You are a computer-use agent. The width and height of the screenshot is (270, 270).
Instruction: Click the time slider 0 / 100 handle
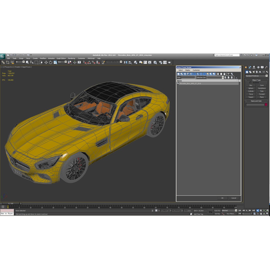11,203
